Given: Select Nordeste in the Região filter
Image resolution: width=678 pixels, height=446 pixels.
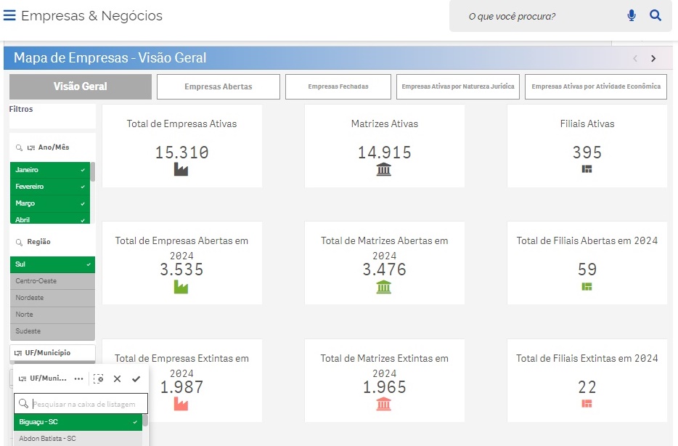Looking at the screenshot, I should point(52,298).
